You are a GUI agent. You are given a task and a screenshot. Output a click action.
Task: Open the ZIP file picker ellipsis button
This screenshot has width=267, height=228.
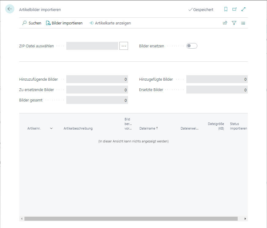[x=124, y=46]
